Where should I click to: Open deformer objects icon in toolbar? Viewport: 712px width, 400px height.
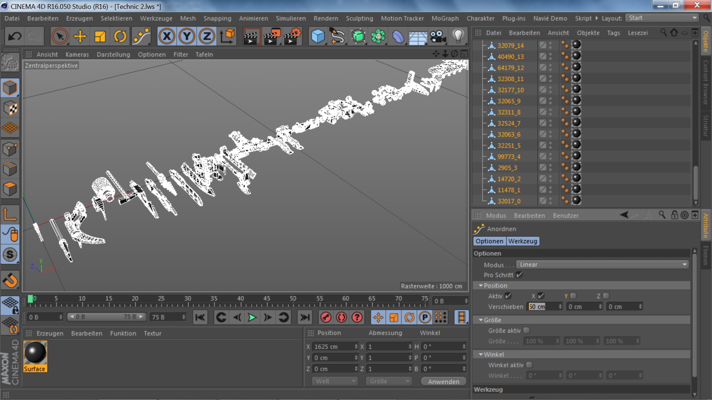coord(398,36)
